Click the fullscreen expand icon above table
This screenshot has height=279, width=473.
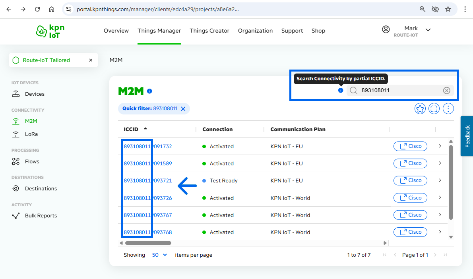pyautogui.click(x=434, y=108)
